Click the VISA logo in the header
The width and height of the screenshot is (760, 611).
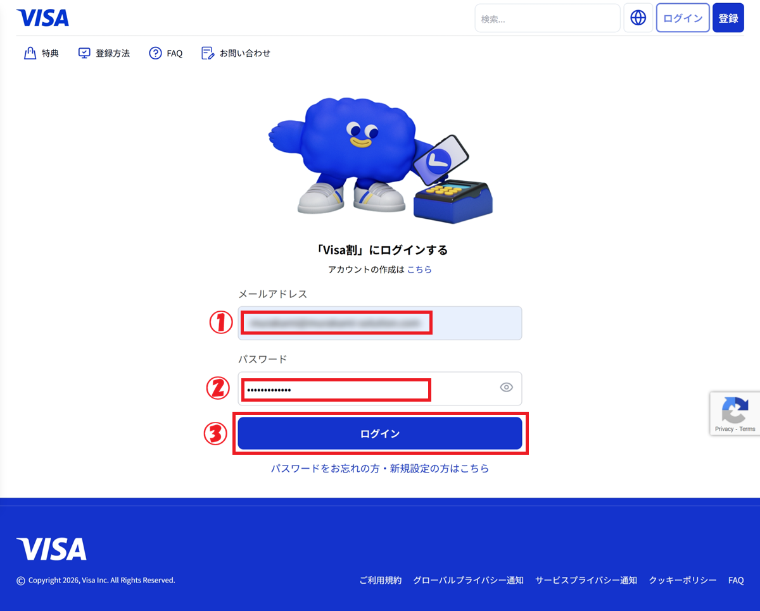tap(43, 18)
